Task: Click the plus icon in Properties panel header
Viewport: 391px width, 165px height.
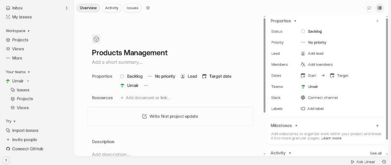Action: (x=377, y=21)
